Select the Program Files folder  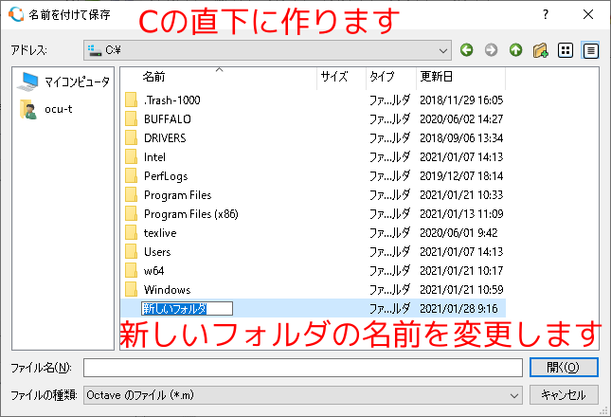177,194
